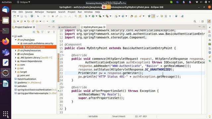Viewport: 212px width, 119px height.
Task: Click the Open Task folder icon
Action: pyautogui.click(x=136, y=16)
